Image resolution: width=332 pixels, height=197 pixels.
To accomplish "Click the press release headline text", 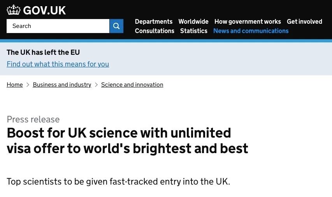I will point(127,141).
